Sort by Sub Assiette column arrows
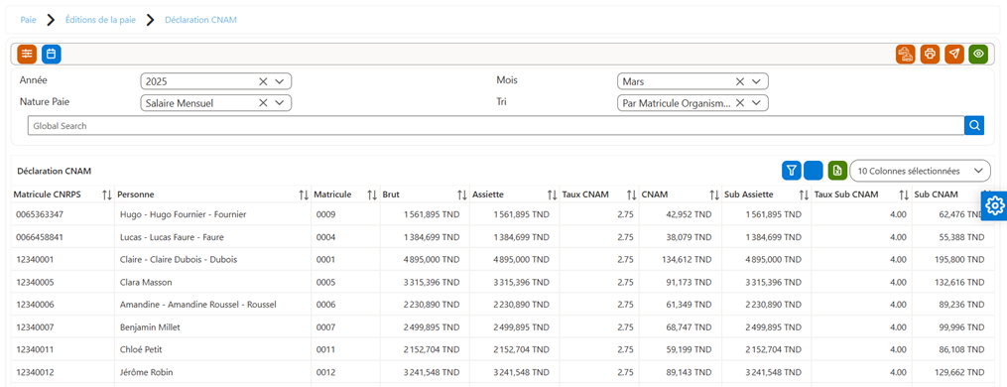1007x387 pixels. [x=804, y=194]
